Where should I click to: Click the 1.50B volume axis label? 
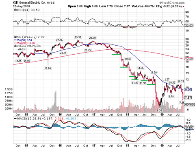pyautogui.click(x=9, y=89)
